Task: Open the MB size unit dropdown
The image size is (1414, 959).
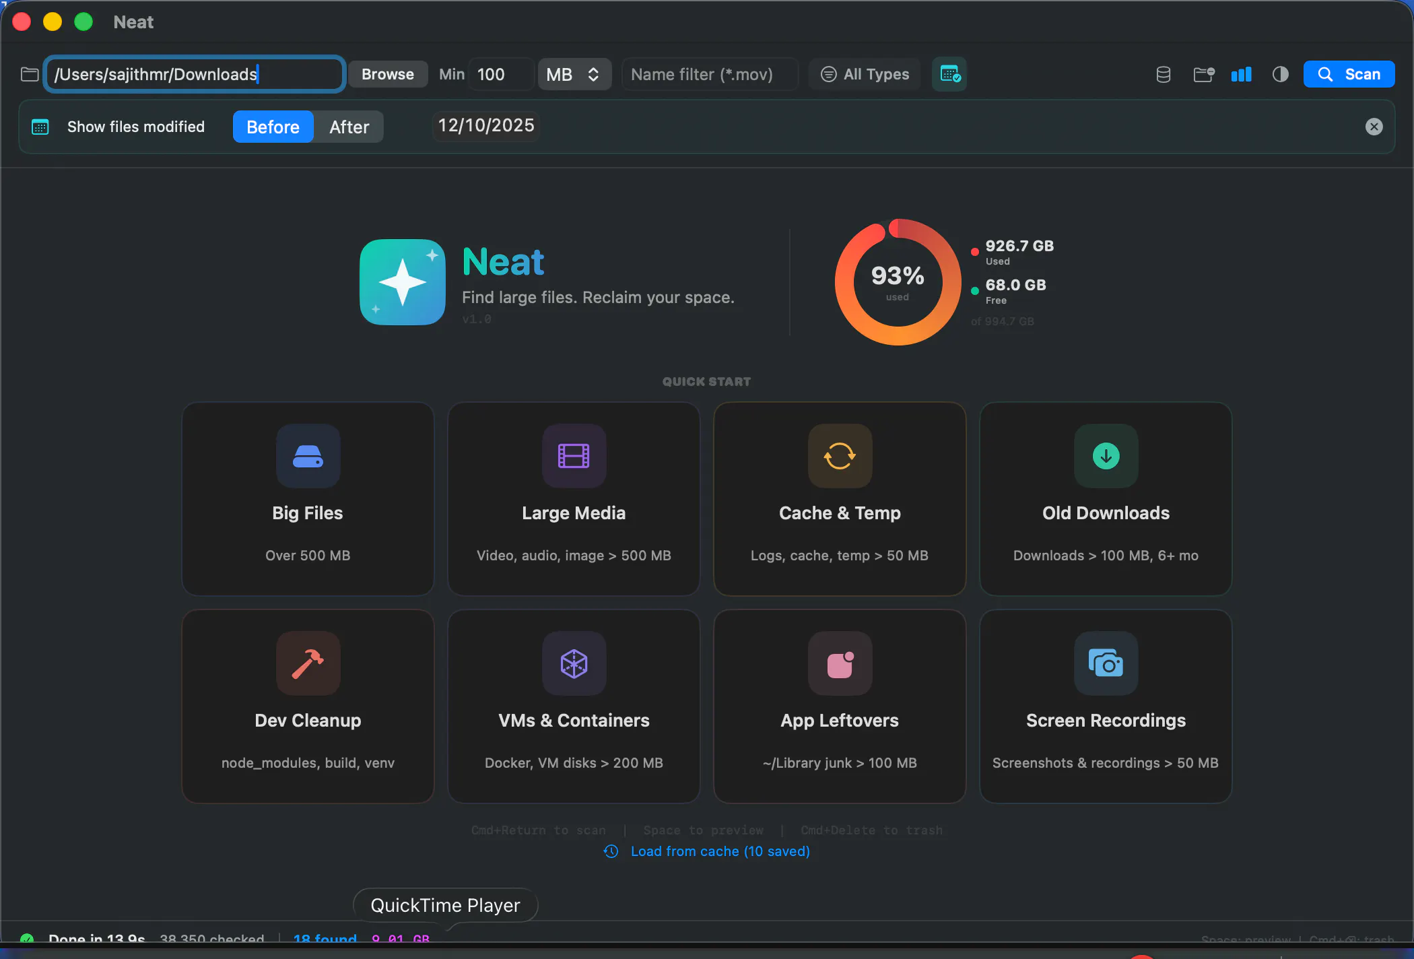Action: pos(574,74)
